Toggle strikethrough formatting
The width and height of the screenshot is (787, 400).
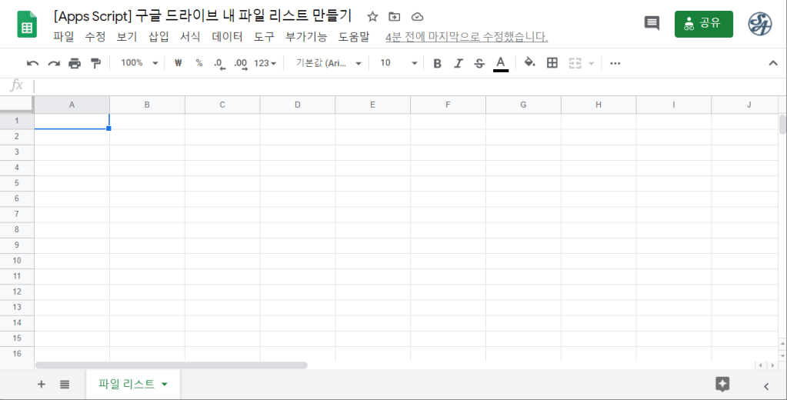(479, 63)
